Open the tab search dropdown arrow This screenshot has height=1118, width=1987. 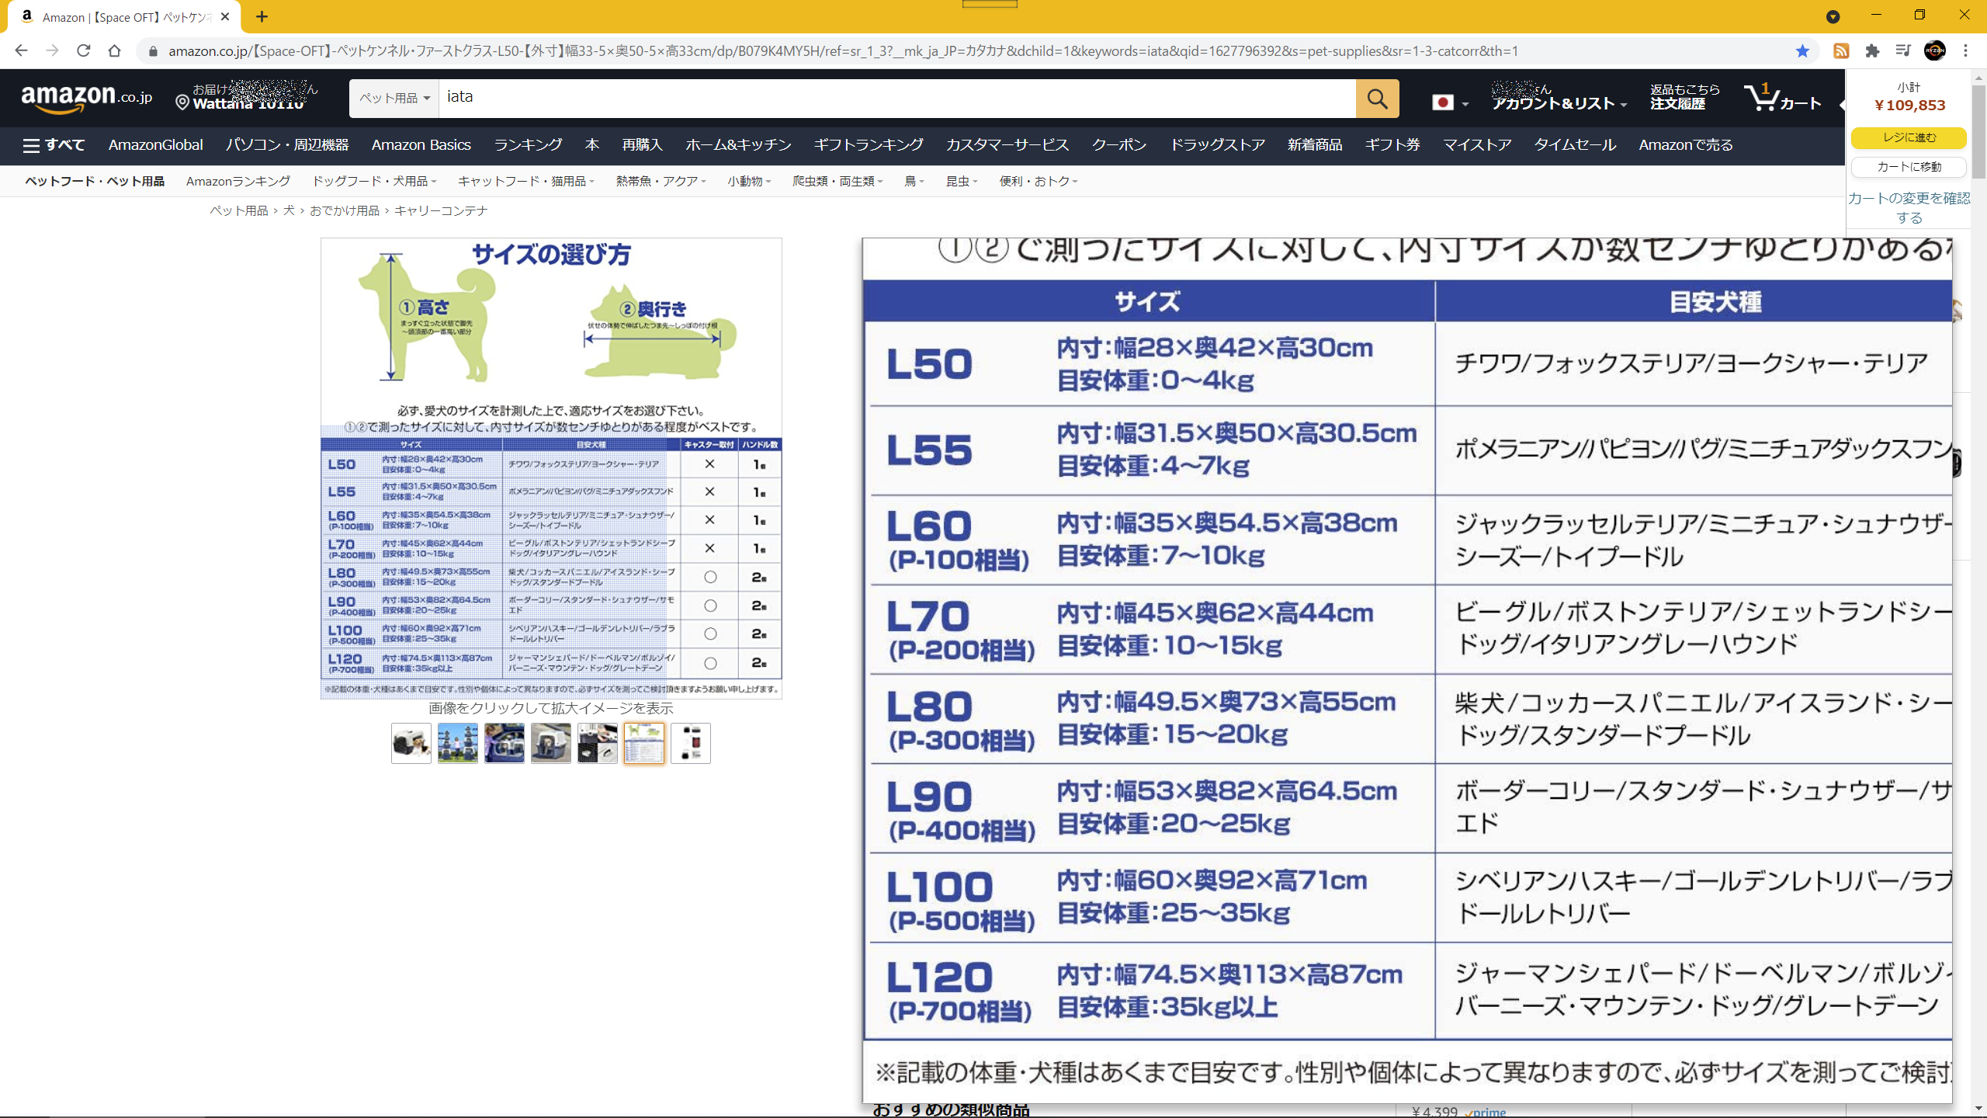(x=1833, y=16)
